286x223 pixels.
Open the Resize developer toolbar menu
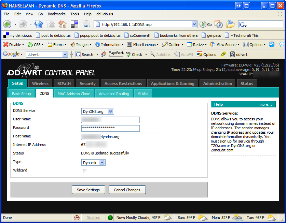tap(197, 44)
